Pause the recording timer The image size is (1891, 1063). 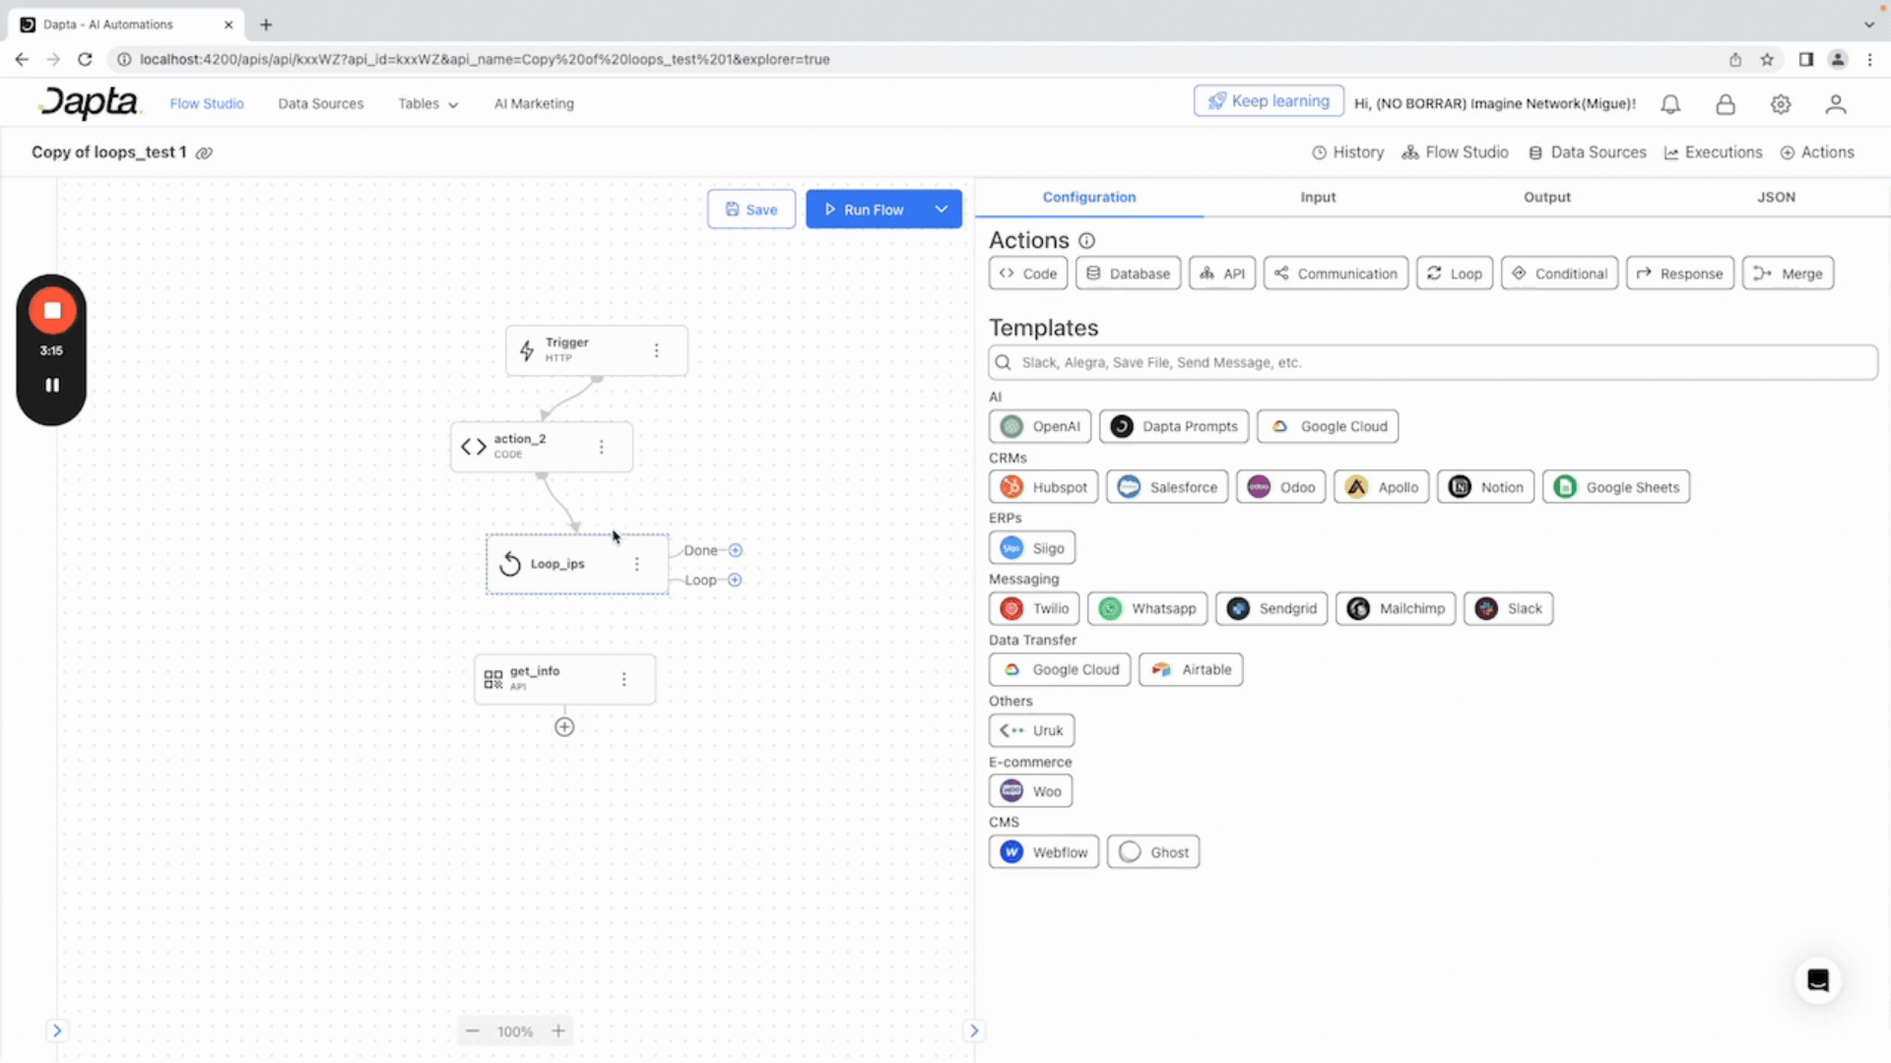click(52, 385)
